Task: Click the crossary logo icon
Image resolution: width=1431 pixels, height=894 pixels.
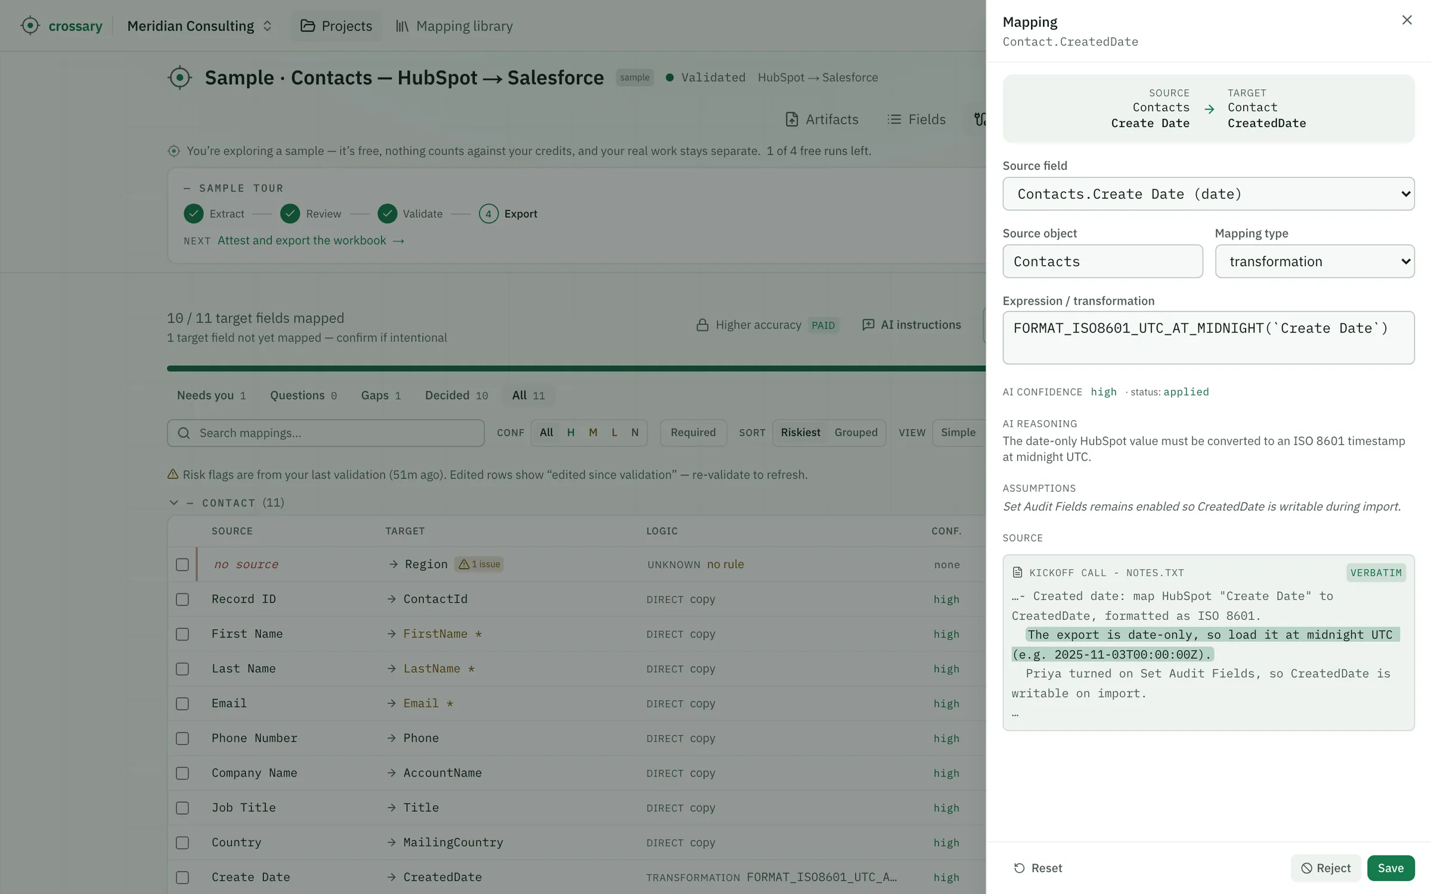Action: (30, 26)
